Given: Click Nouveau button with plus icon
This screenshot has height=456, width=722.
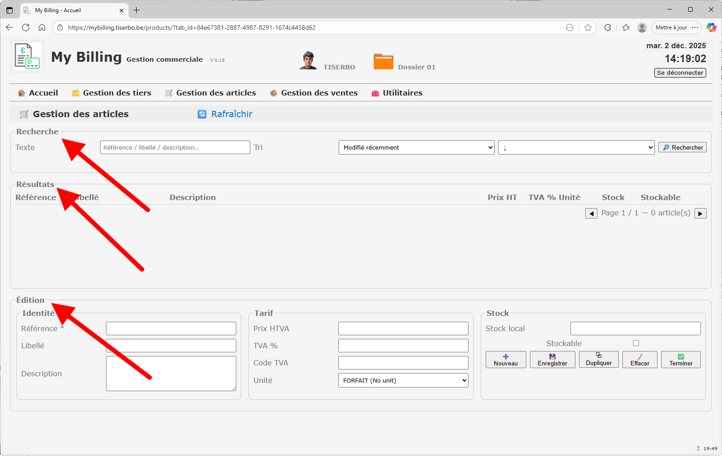Looking at the screenshot, I should click(506, 360).
